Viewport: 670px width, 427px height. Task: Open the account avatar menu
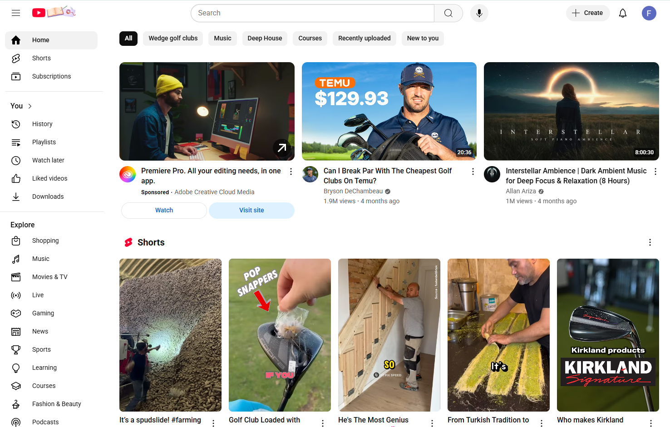tap(649, 13)
